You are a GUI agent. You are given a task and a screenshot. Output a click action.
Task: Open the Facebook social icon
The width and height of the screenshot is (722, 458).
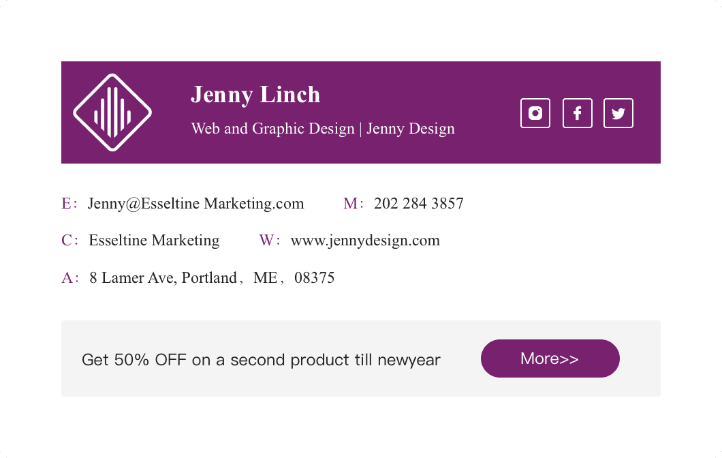(x=578, y=113)
